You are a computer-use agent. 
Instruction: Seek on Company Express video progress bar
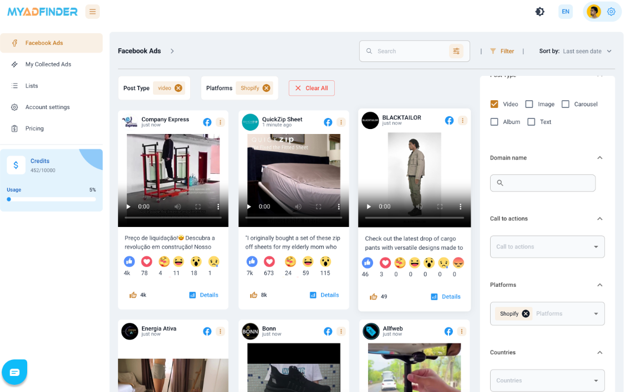[173, 218]
